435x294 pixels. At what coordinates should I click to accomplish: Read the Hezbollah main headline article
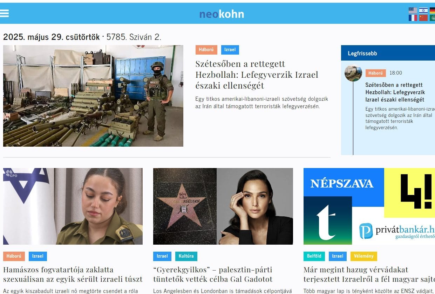point(257,75)
